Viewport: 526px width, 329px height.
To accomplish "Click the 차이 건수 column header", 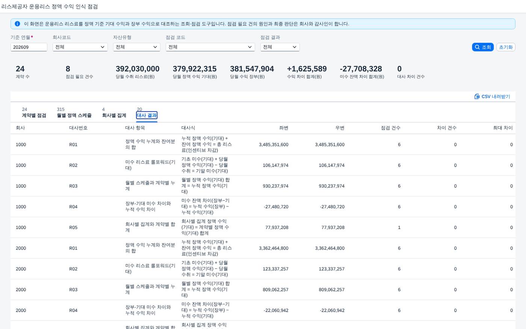I will [x=447, y=128].
